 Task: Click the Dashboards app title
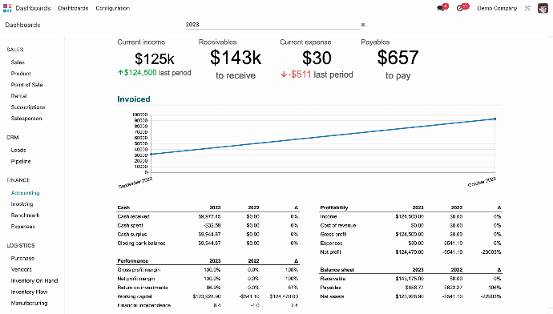(33, 8)
